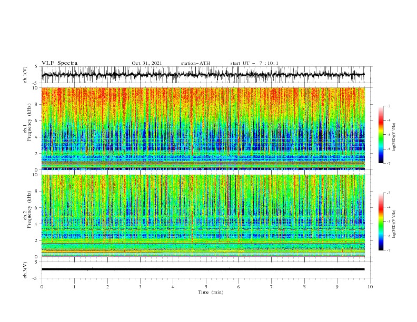The width and height of the screenshot is (417, 322).
Task: Click the "5" tick on ch.1(V) axis
Action: [x=37, y=67]
